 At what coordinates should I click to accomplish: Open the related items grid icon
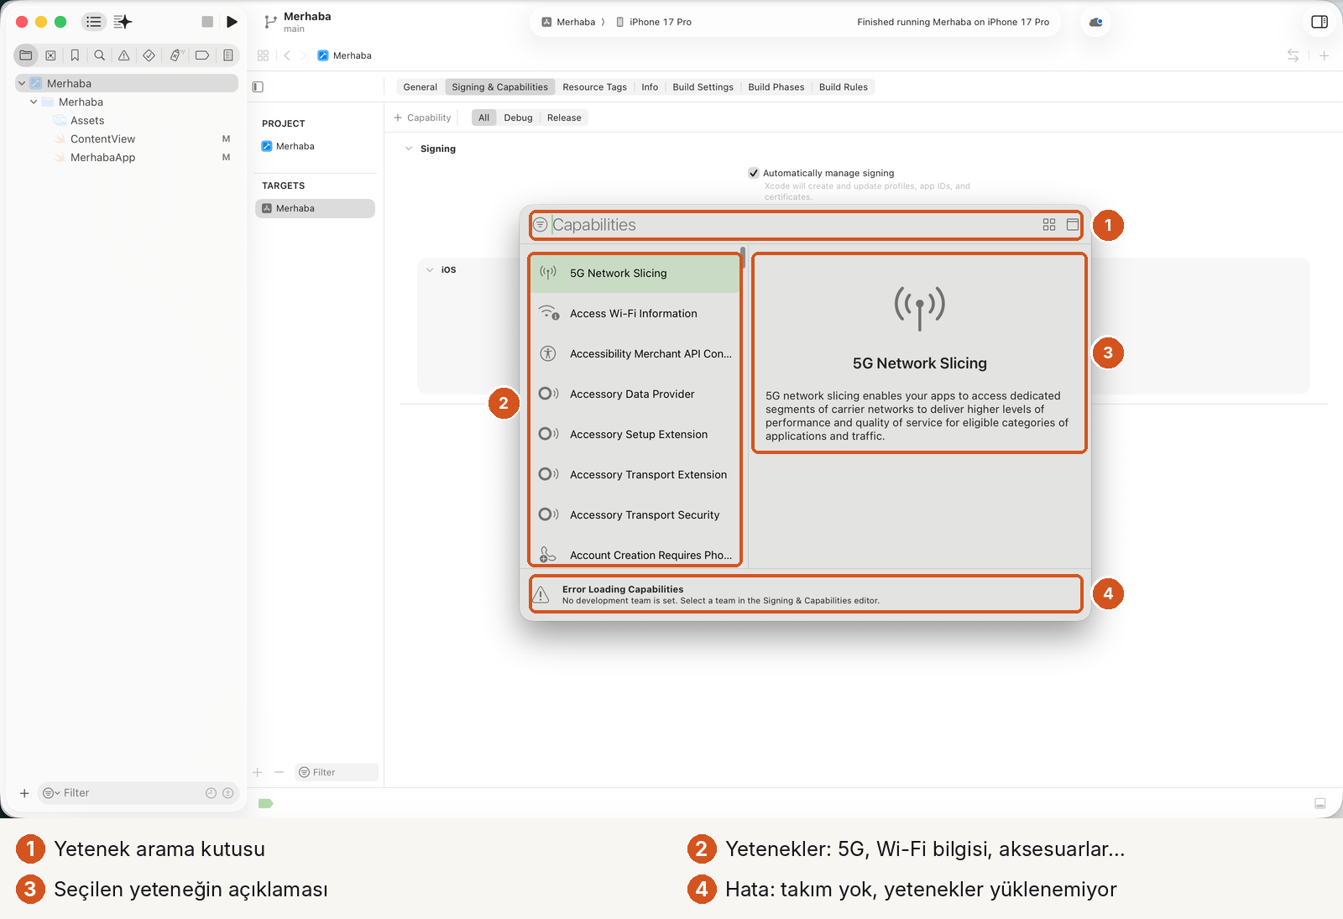click(x=263, y=55)
